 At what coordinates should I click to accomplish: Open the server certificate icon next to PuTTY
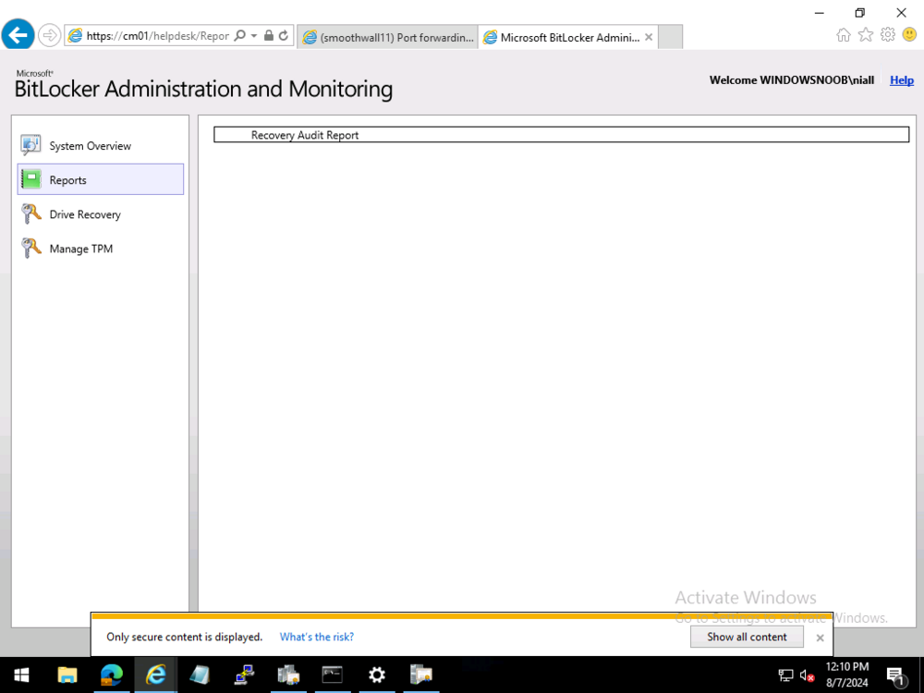288,675
